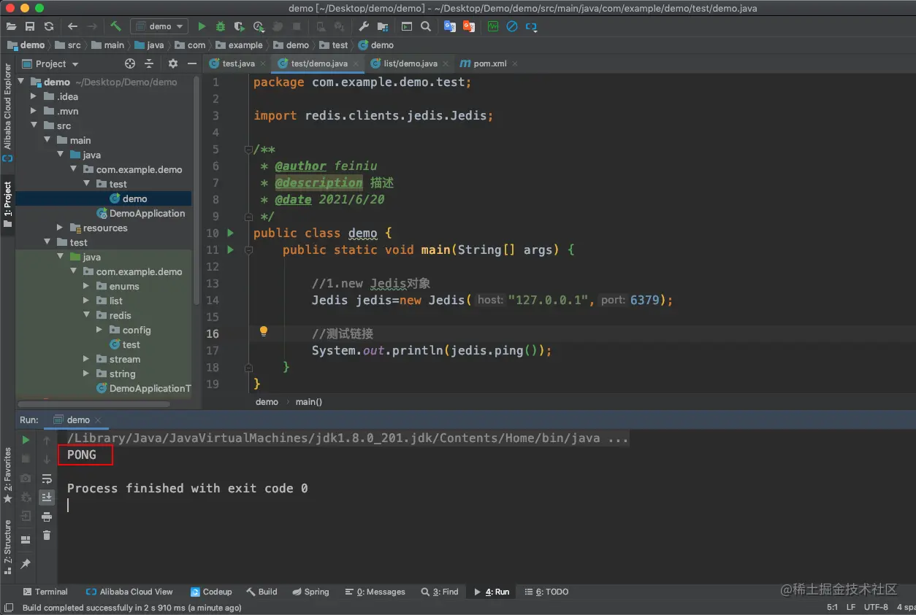Expand the string package
The height and width of the screenshot is (615, 916).
(x=86, y=374)
